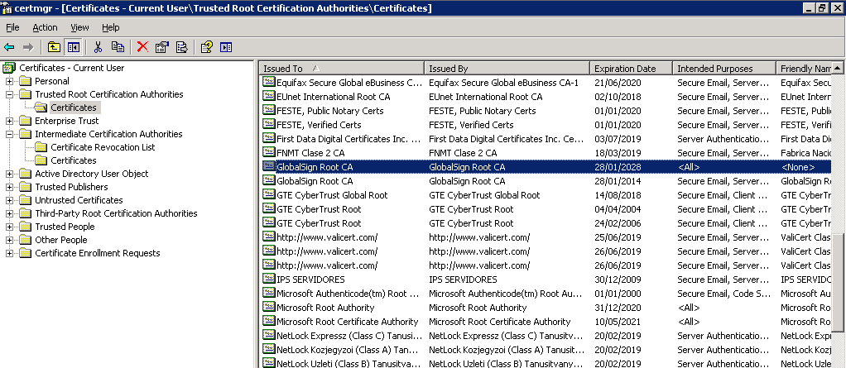Expand the Personal store node
Viewport: 846px width, 368px height.
pos(10,81)
